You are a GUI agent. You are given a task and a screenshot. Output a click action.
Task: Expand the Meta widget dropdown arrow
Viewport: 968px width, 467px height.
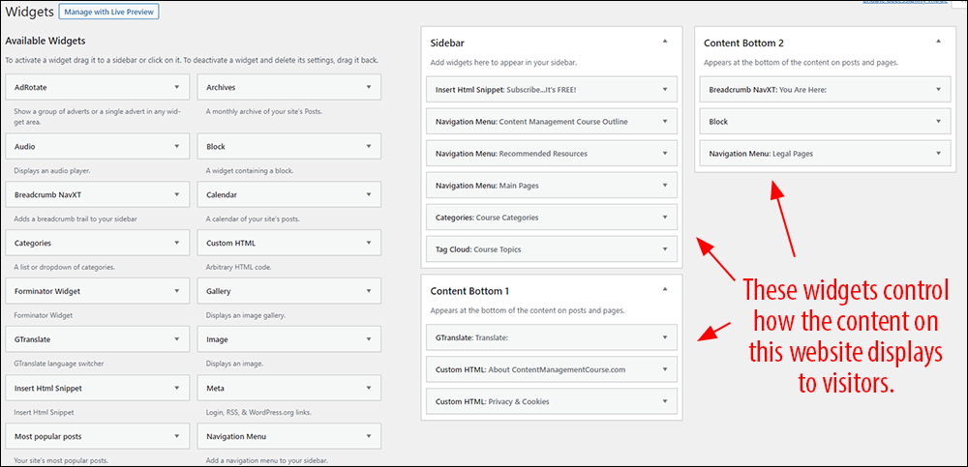tap(369, 388)
